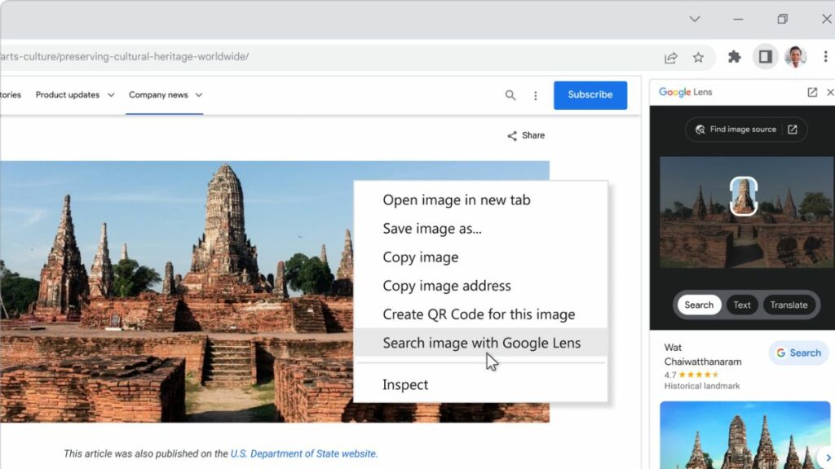Bookmark this page with the star icon

pyautogui.click(x=699, y=57)
